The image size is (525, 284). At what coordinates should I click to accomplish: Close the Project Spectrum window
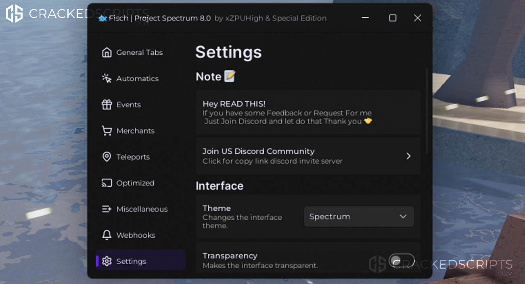click(x=418, y=18)
